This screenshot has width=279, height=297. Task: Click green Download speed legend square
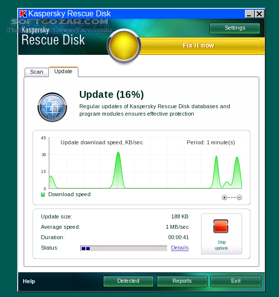(x=43, y=195)
